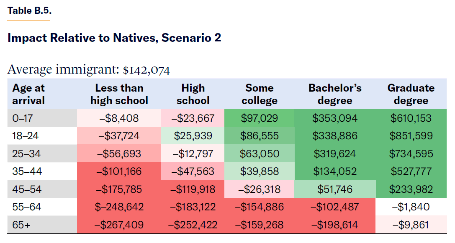
Task: Select the "Less than high school" column header
Action: tap(119, 94)
